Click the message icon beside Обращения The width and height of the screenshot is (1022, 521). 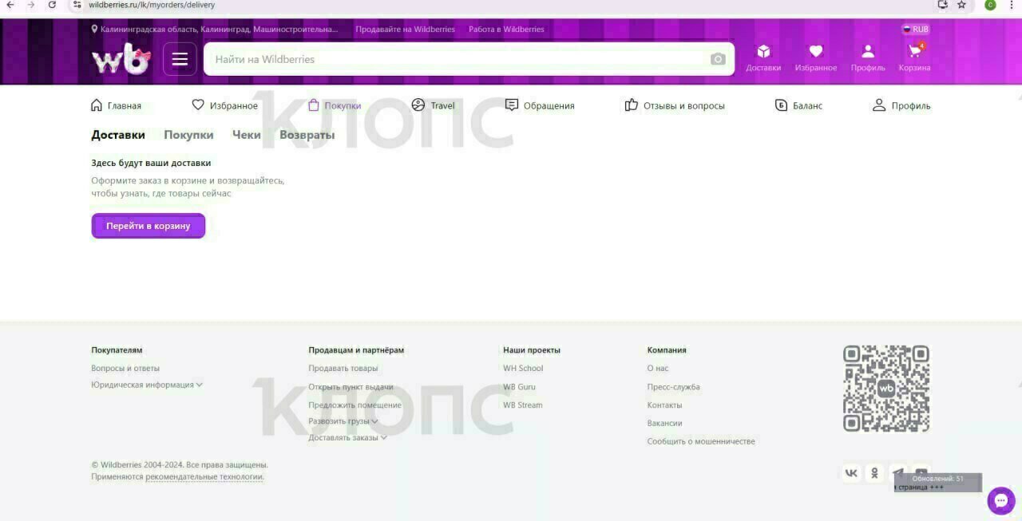pos(512,105)
